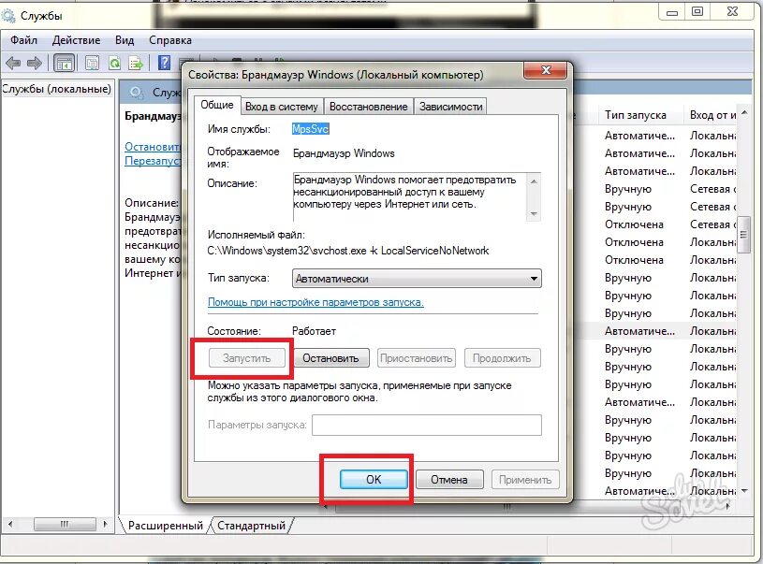This screenshot has height=564, width=763.
Task: Open Помощь при настройке параметров запуска link
Action: click(315, 302)
